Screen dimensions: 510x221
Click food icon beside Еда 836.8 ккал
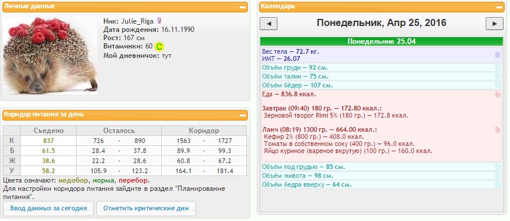pos(498,95)
